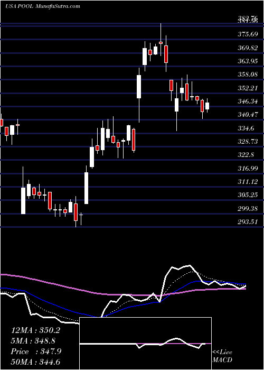This screenshot has width=264, height=370.
Task: Click the 316.99 price axis label
Action: [248, 169]
